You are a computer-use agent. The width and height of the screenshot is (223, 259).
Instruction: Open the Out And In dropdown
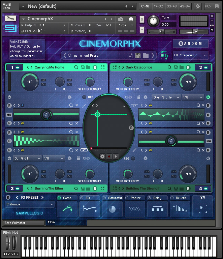(27, 159)
